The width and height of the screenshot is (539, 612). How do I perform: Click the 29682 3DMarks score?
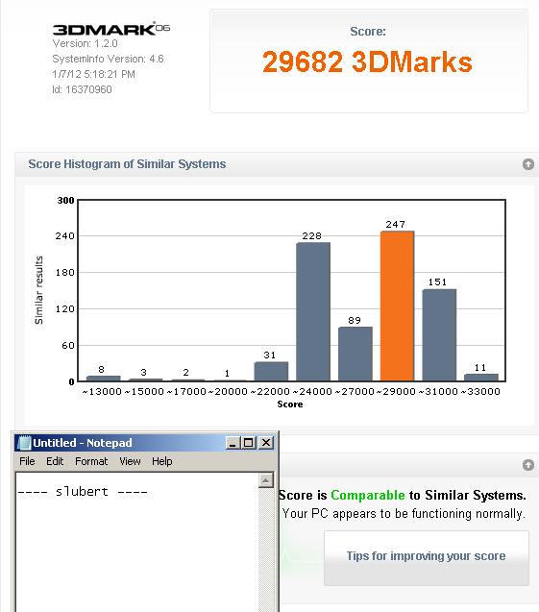[367, 62]
